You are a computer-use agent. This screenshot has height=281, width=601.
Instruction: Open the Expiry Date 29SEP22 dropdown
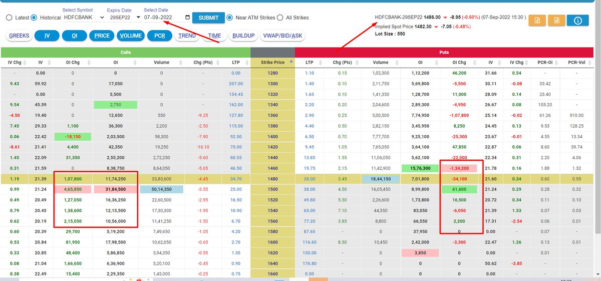tap(124, 18)
